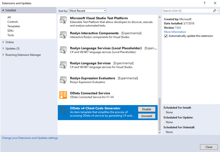The height and width of the screenshot is (152, 220).
Task: Select Microsoft Visual Studio Test Platform title
Action: [x=99, y=18]
